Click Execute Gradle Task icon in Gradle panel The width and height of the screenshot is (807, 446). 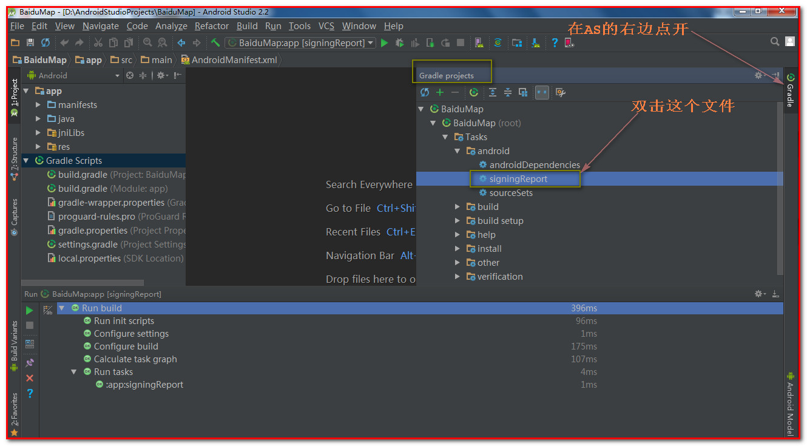point(474,92)
